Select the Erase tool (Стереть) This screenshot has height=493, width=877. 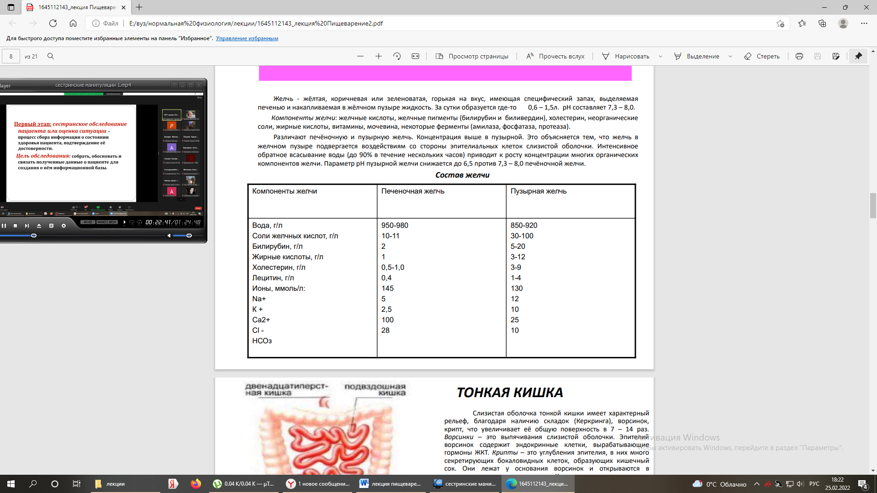(762, 56)
